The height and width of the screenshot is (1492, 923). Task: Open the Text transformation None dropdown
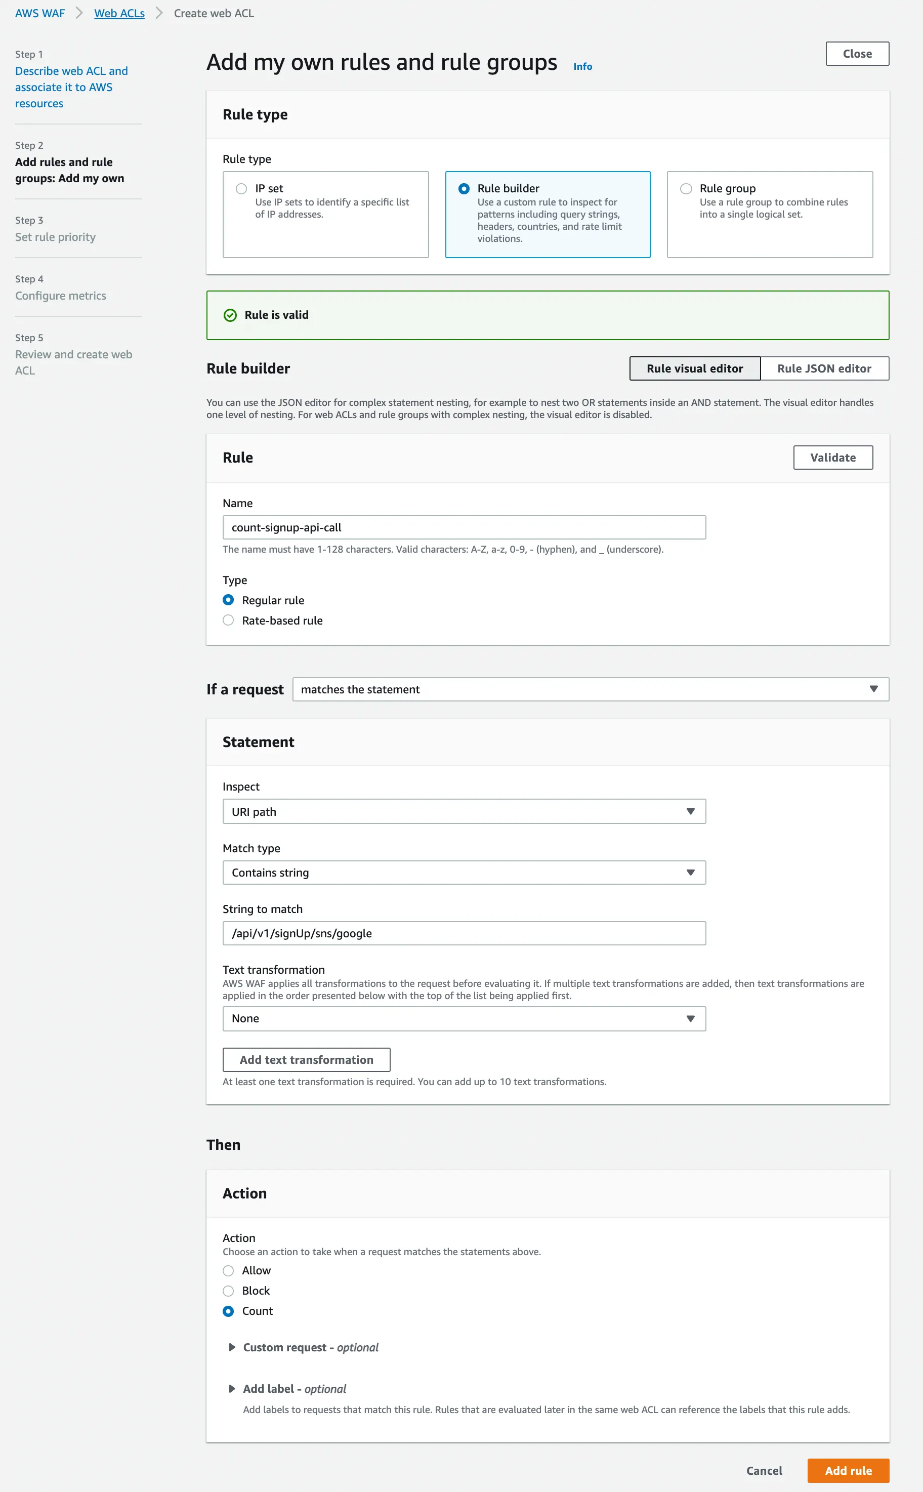(x=464, y=1018)
